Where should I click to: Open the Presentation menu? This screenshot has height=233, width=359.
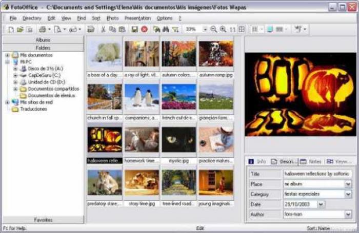pos(137,18)
